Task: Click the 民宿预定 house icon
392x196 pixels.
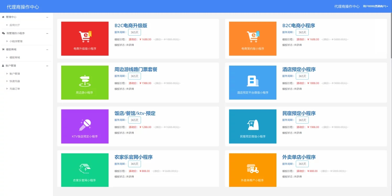Action: (253, 125)
